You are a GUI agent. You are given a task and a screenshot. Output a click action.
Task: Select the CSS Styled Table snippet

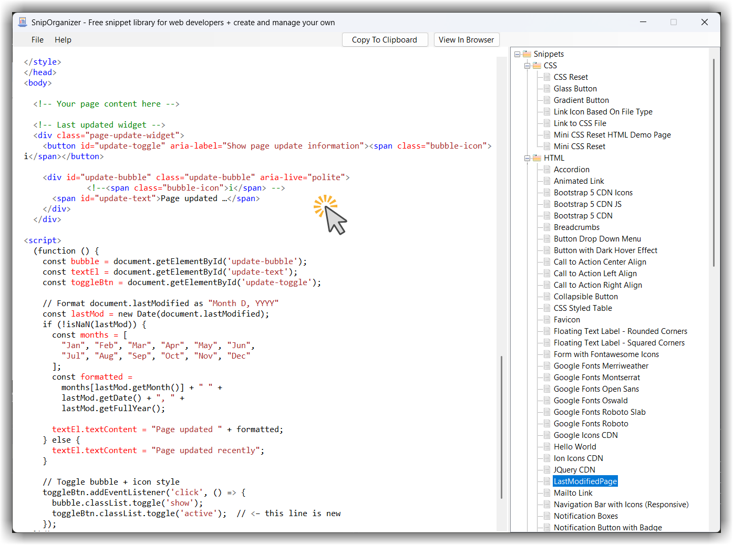(x=583, y=308)
